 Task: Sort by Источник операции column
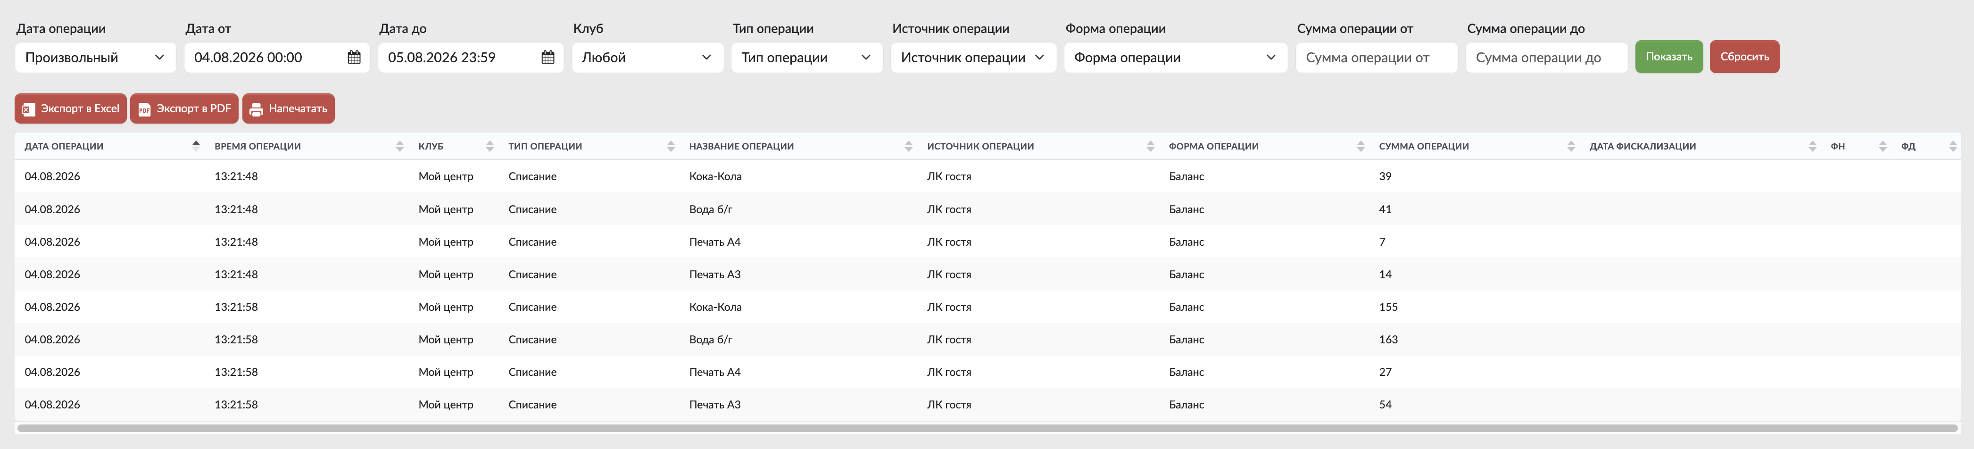click(1150, 146)
